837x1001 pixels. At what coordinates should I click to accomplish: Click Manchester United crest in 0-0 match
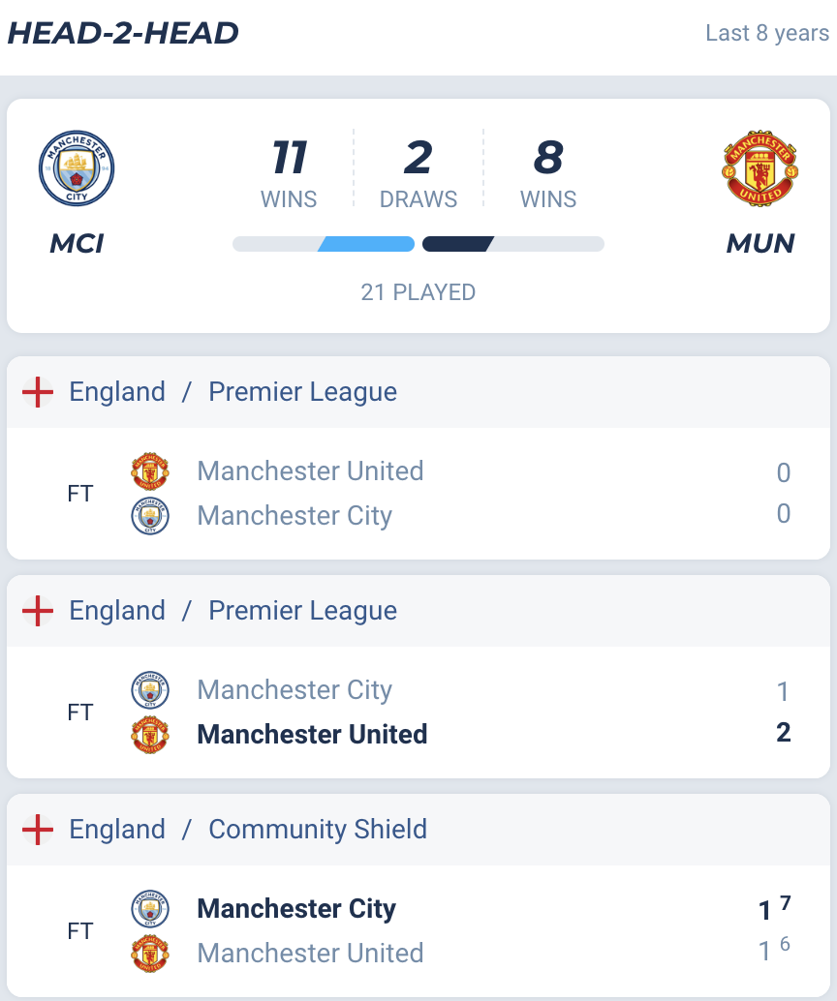click(150, 471)
